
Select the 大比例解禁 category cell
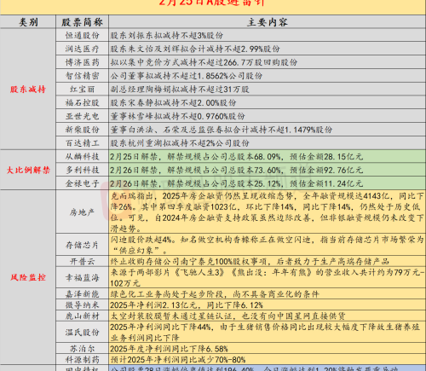click(x=28, y=170)
